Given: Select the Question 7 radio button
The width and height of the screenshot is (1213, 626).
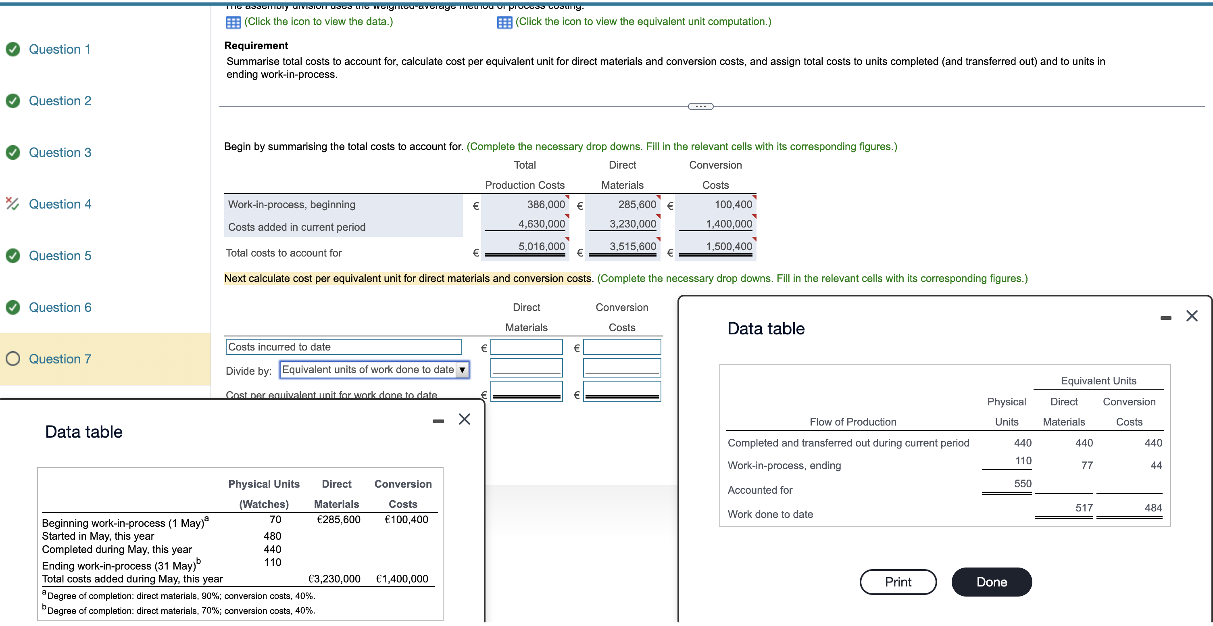Looking at the screenshot, I should [13, 359].
